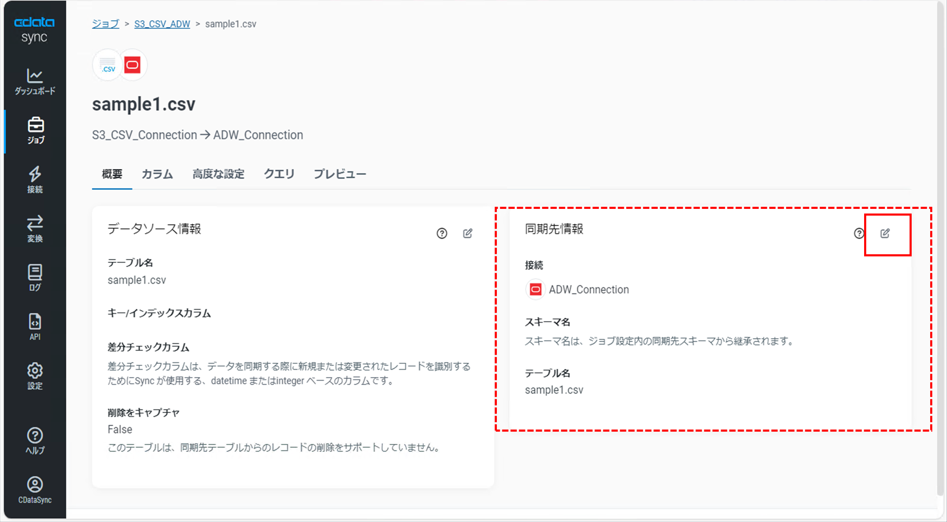Follow the ジョブ breadcrumb link

tap(106, 24)
